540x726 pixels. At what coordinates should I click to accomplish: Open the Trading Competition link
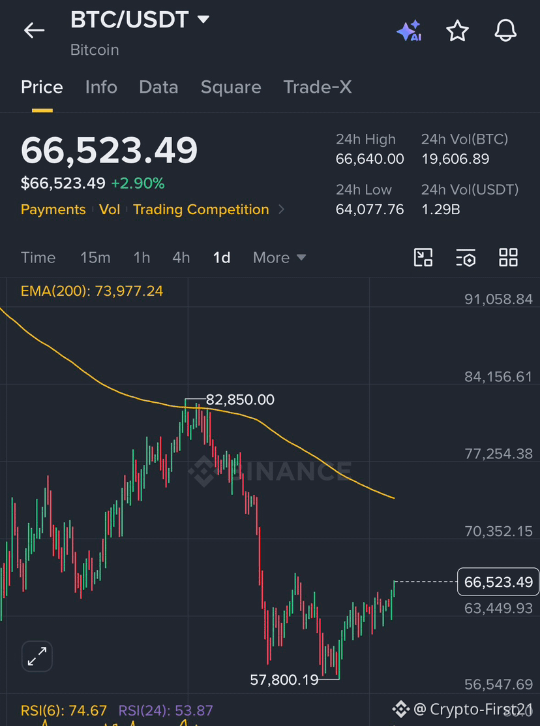click(x=201, y=210)
